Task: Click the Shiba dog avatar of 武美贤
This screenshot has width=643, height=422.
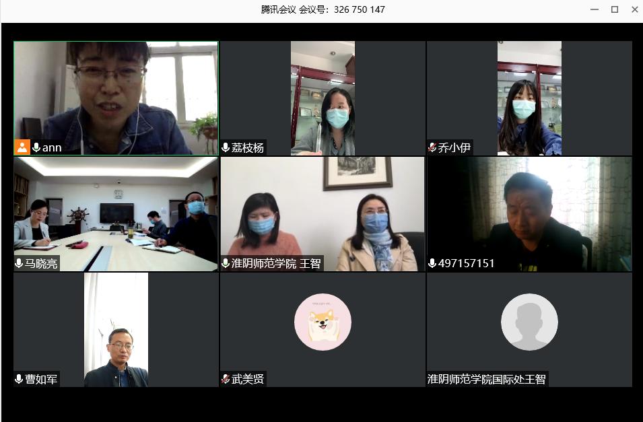Action: click(x=323, y=322)
